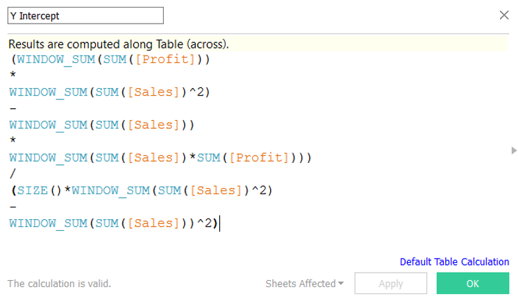Image resolution: width=518 pixels, height=301 pixels.
Task: Open the Default Table Calculation link
Action: point(454,262)
